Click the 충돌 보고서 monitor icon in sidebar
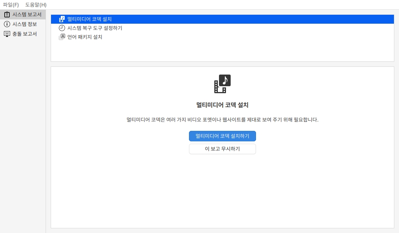399x233 pixels. (x=7, y=34)
